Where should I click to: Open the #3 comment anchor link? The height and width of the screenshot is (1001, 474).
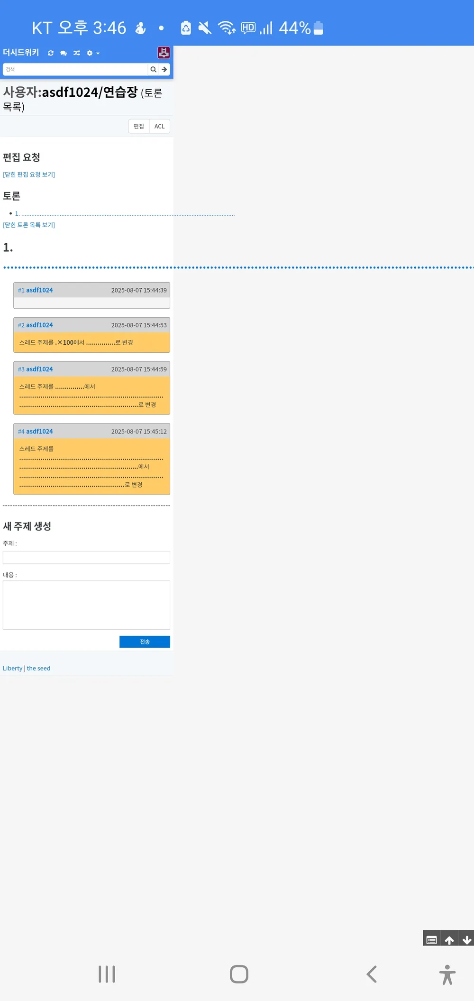click(x=21, y=369)
